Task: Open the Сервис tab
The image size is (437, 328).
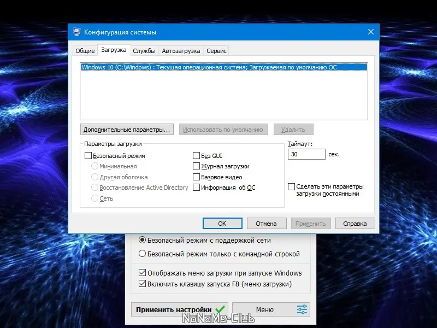Action: [x=216, y=51]
